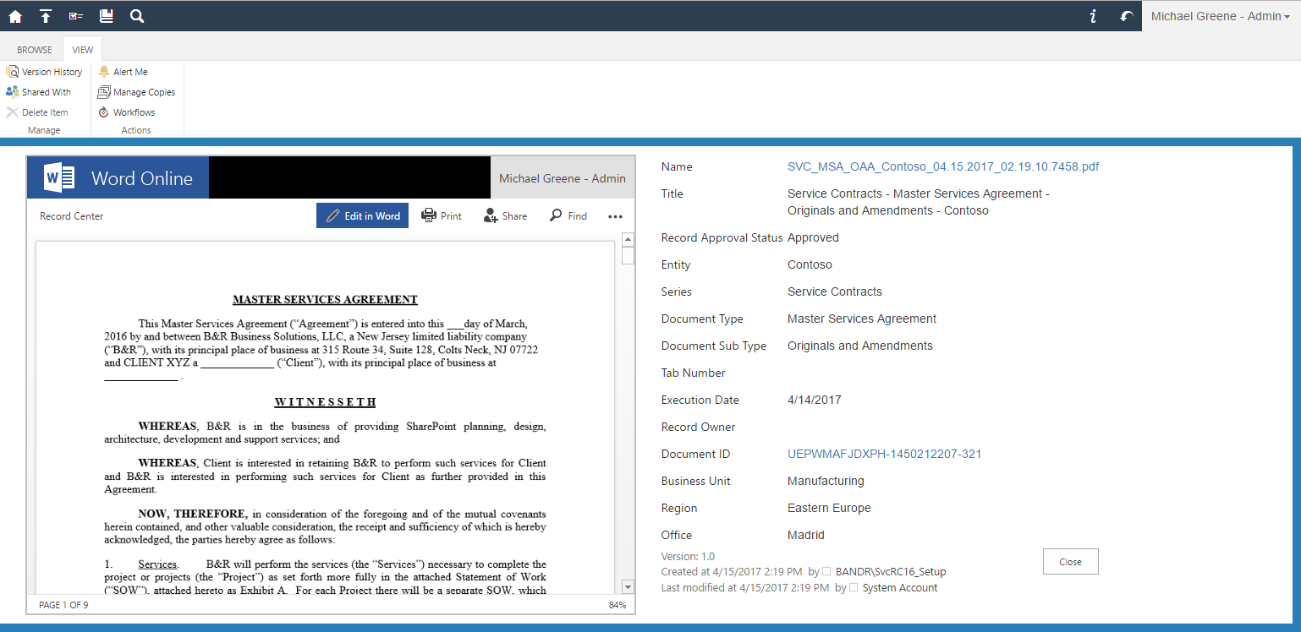Viewport: 1301px width, 632px height.
Task: Click the Close button
Action: 1070,562
